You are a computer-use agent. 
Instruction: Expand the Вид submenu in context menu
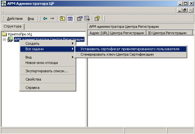pos(48,57)
